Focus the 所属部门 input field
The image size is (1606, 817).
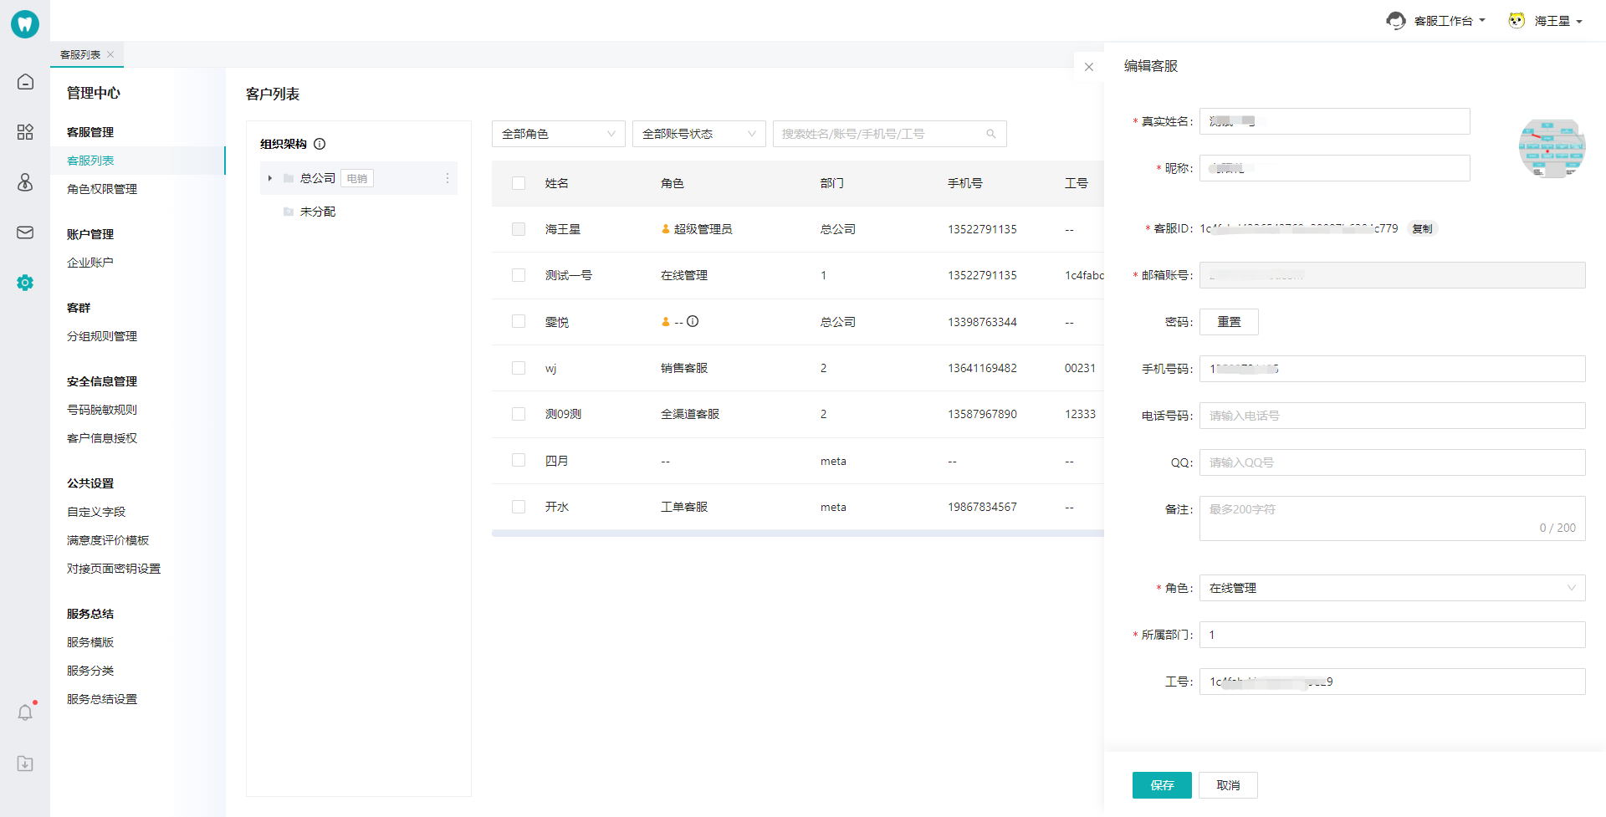click(1392, 635)
